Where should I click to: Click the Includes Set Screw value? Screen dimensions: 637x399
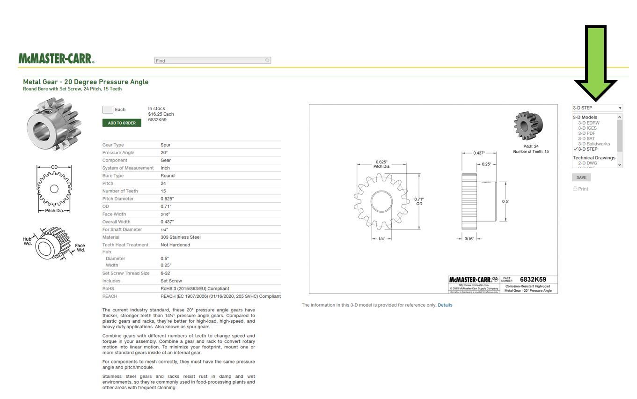(171, 281)
